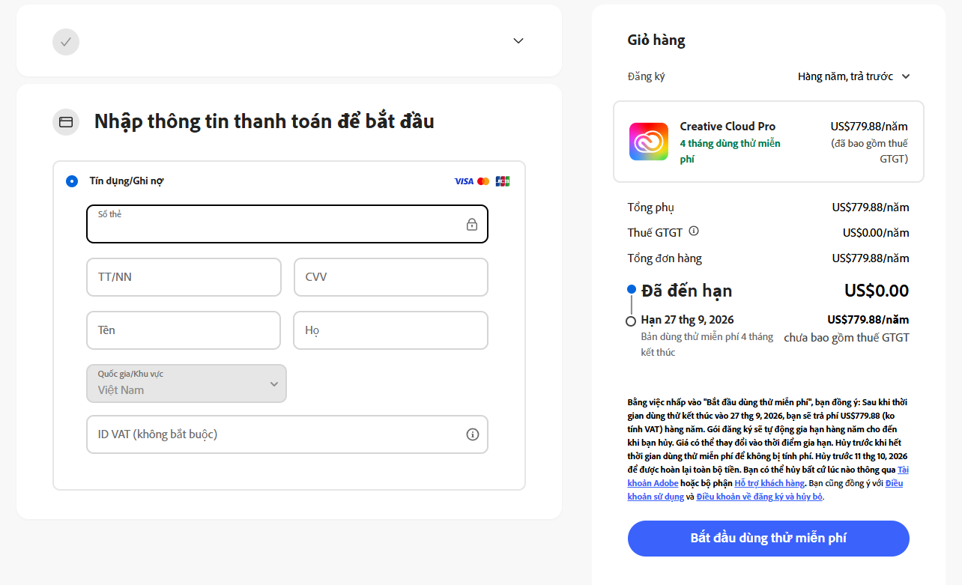The width and height of the screenshot is (962, 585).
Task: Click the lock icon in card number field
Action: 472,224
